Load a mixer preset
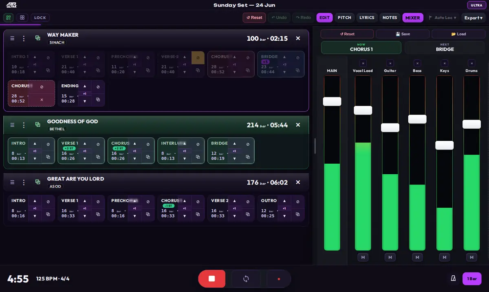Viewport: 489px width, 292px height. click(x=458, y=34)
